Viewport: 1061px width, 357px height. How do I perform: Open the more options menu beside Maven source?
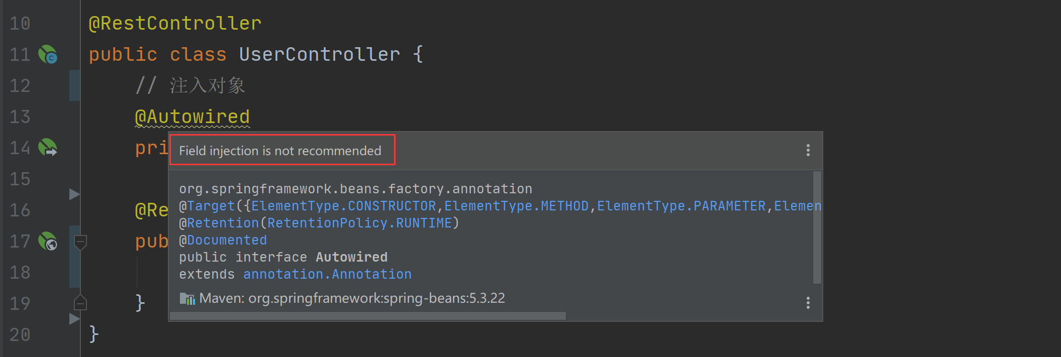point(808,303)
